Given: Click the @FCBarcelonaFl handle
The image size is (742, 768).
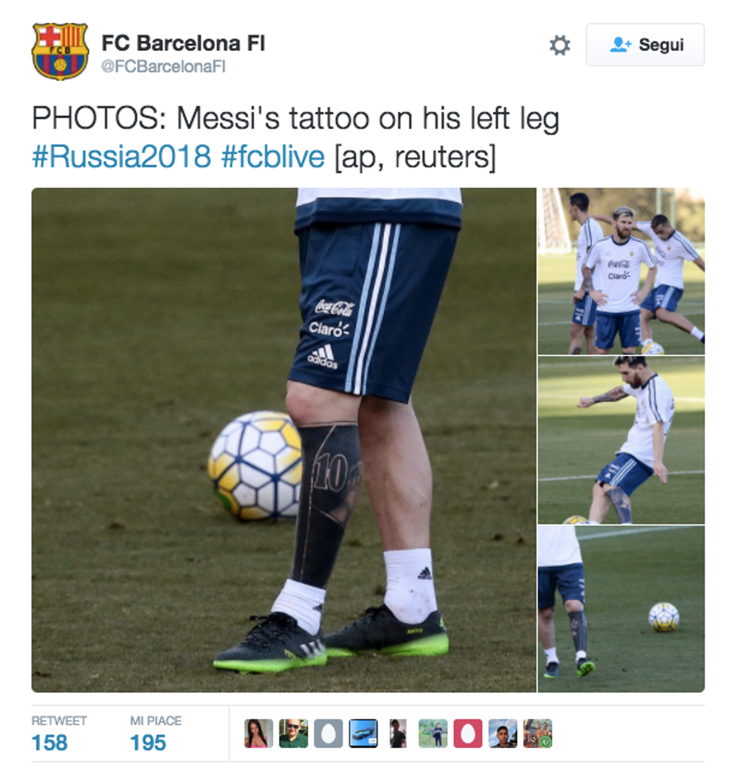Looking at the screenshot, I should coord(163,66).
